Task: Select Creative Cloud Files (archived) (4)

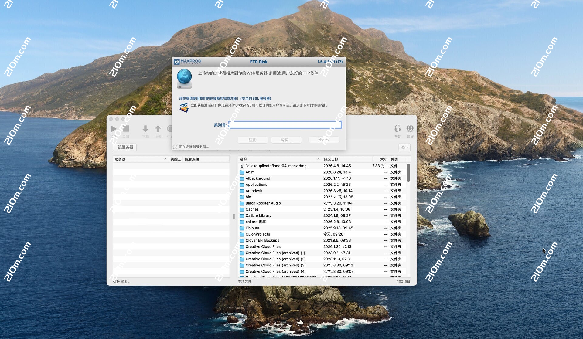Action: point(322,272)
